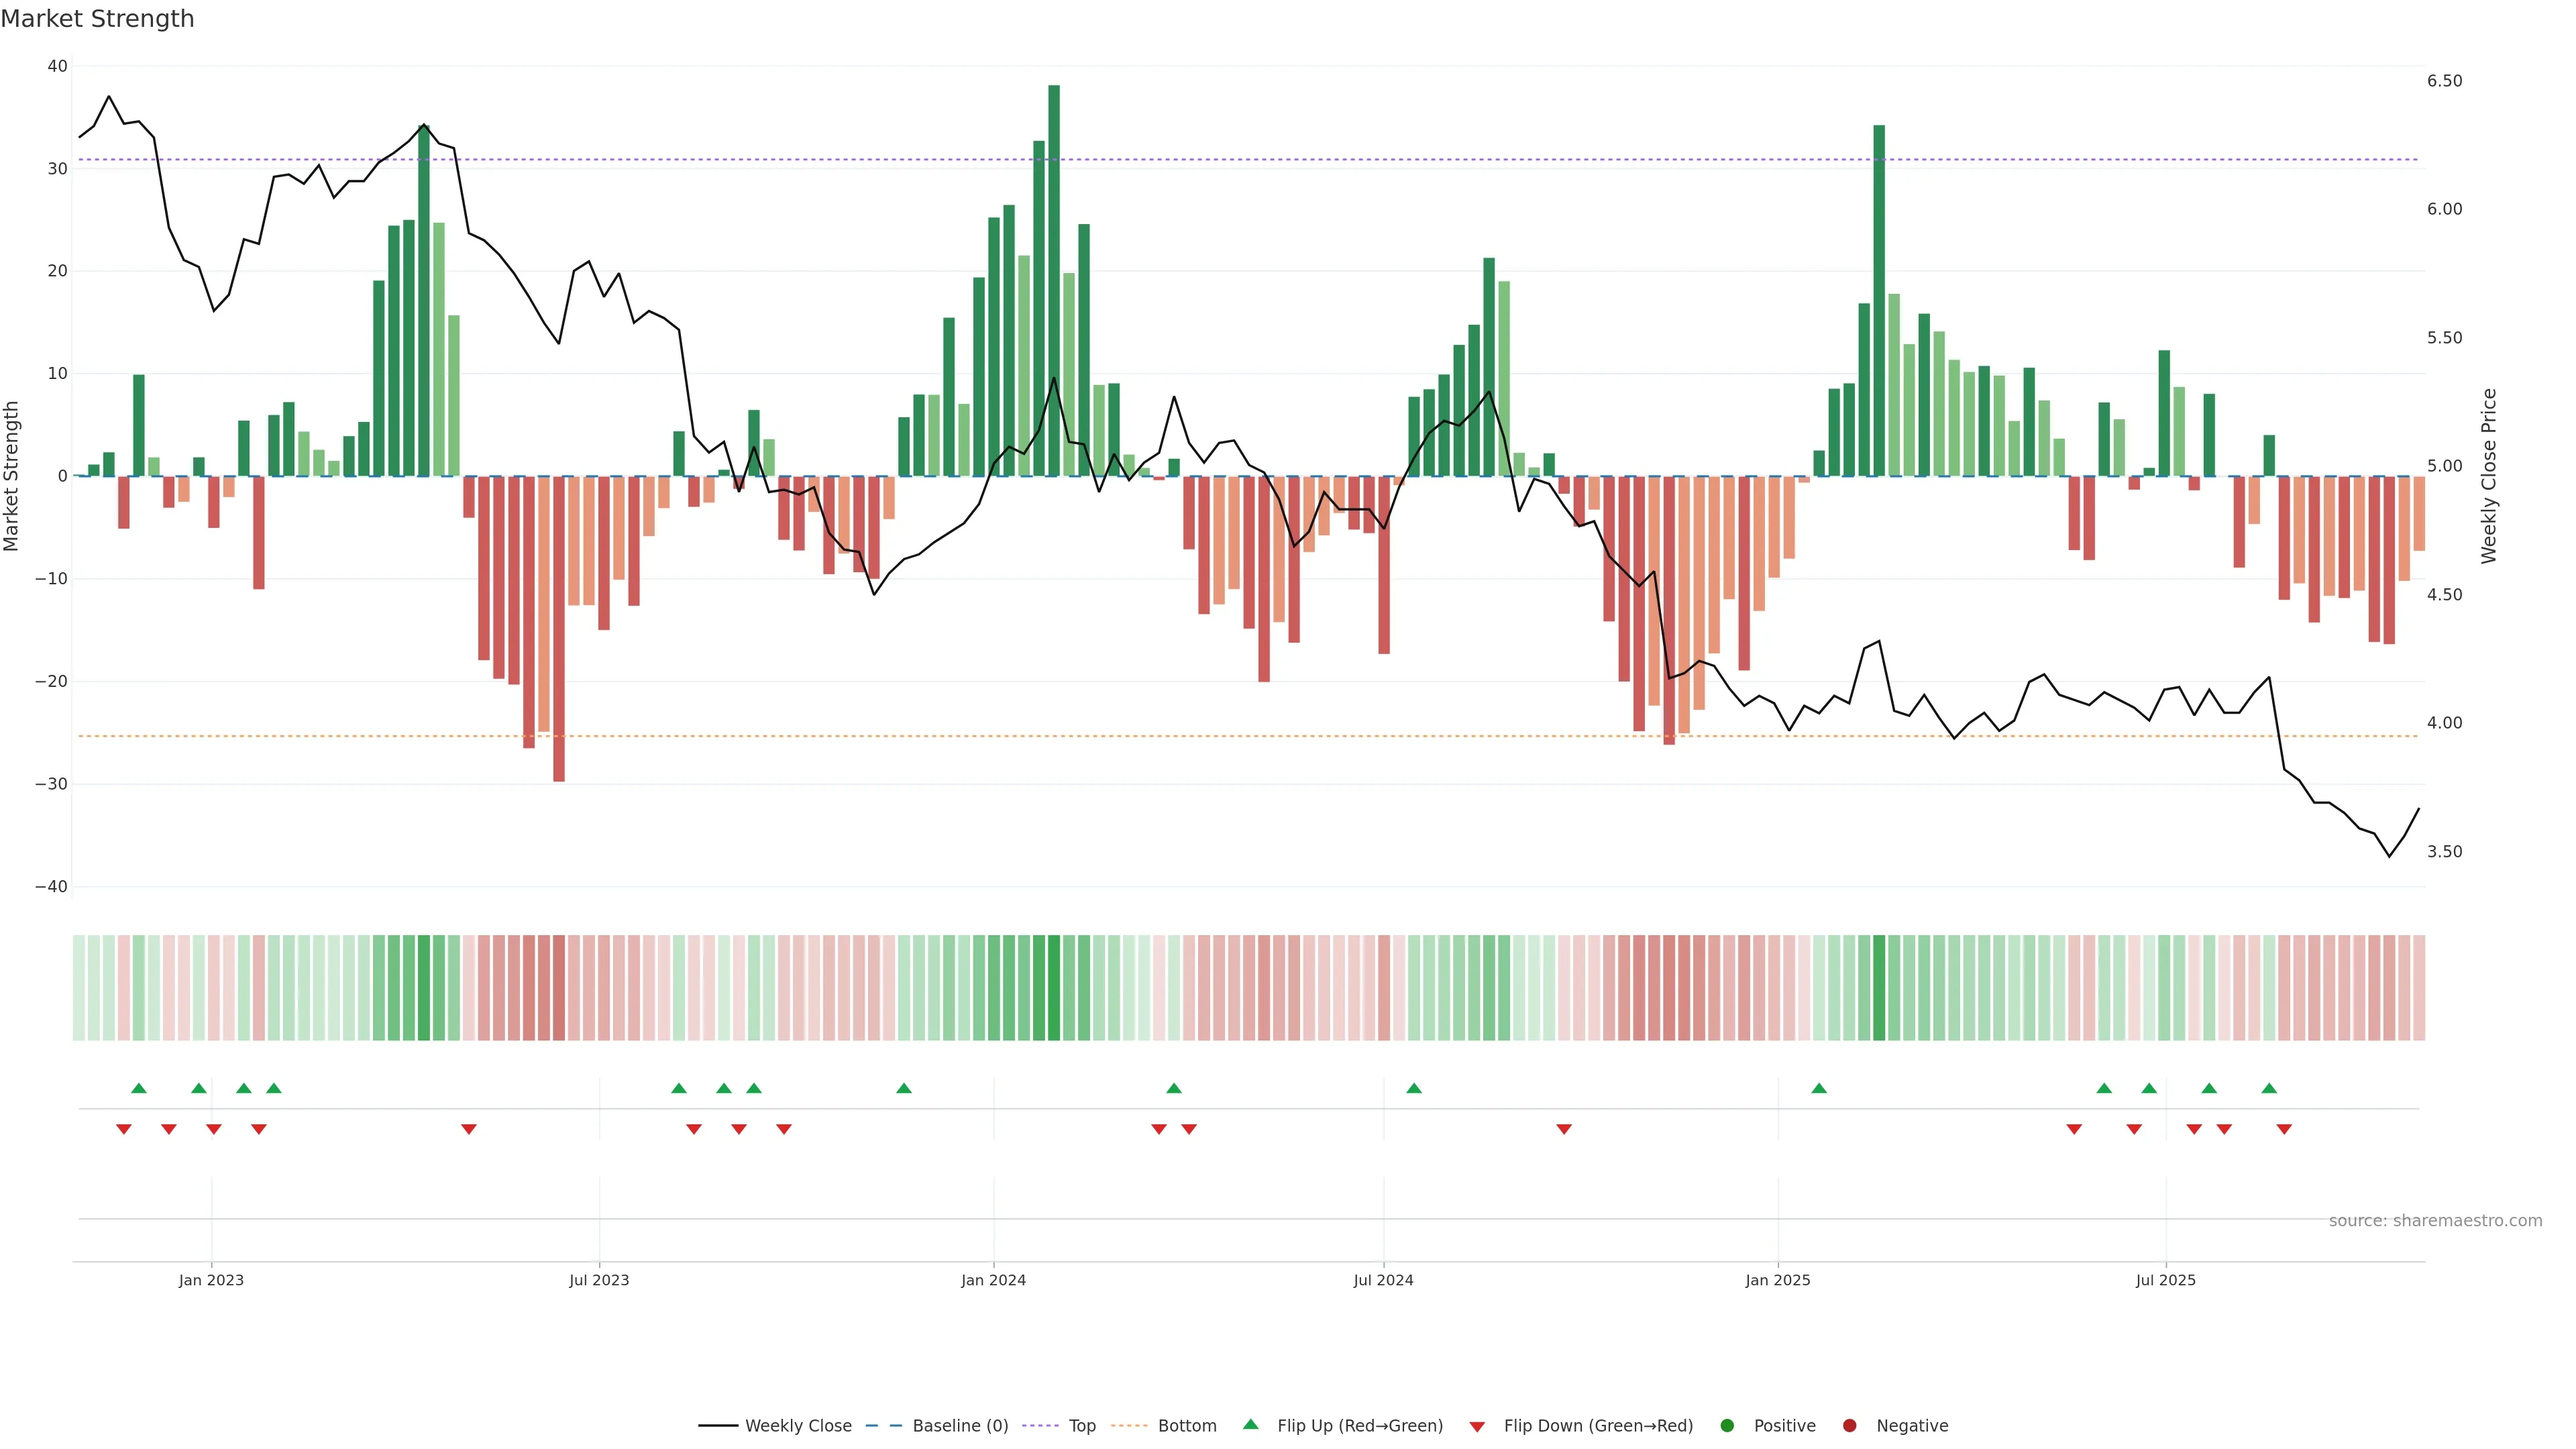Click the Jan 2024 x-axis label
The height and width of the screenshot is (1449, 2576).
coord(993,1280)
